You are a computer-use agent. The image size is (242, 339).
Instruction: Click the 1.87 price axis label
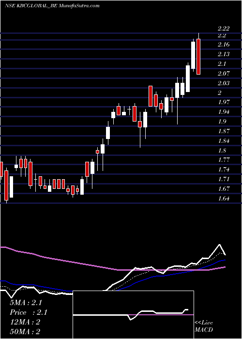[224, 131]
